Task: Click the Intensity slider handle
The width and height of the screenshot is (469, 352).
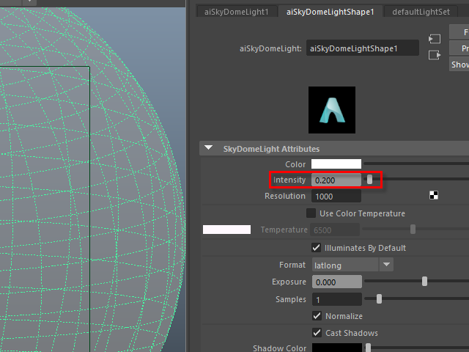Action: (370, 180)
